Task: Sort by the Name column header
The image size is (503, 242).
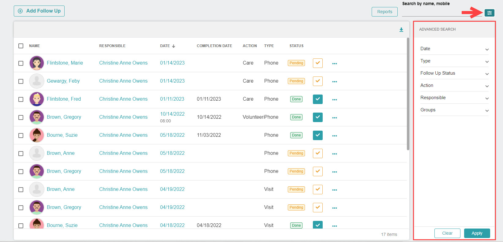Action: pyautogui.click(x=34, y=46)
